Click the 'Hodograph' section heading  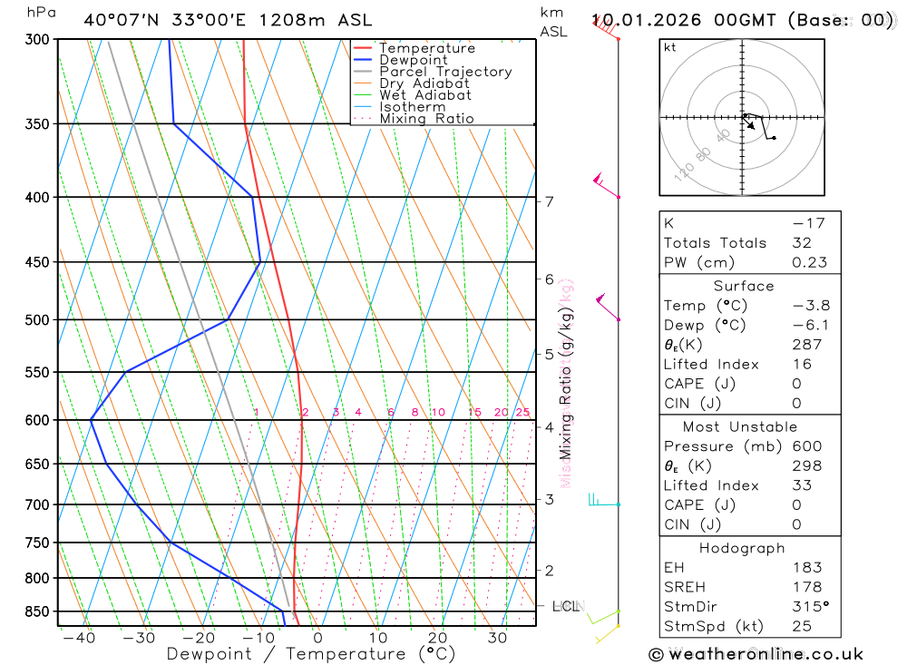(x=742, y=548)
